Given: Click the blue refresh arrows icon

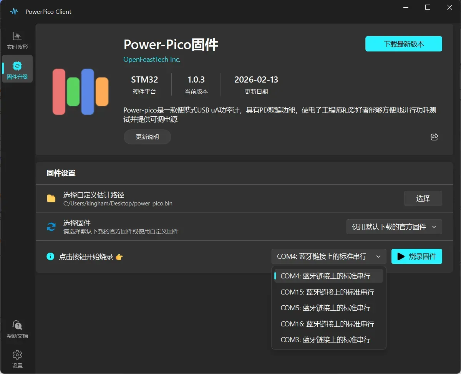Looking at the screenshot, I should (51, 227).
